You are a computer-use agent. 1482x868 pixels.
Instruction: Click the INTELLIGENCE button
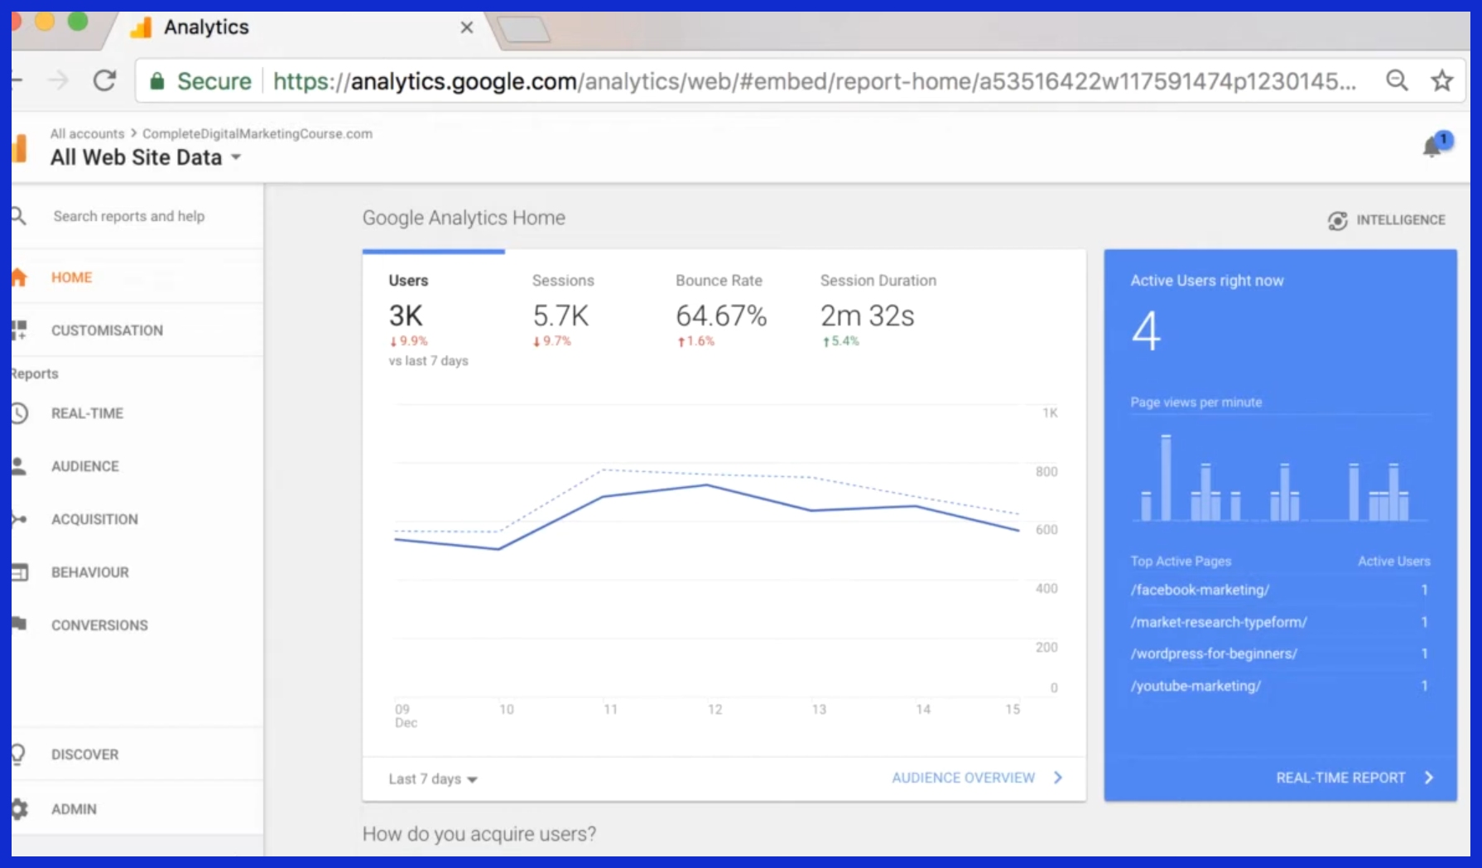(1387, 220)
